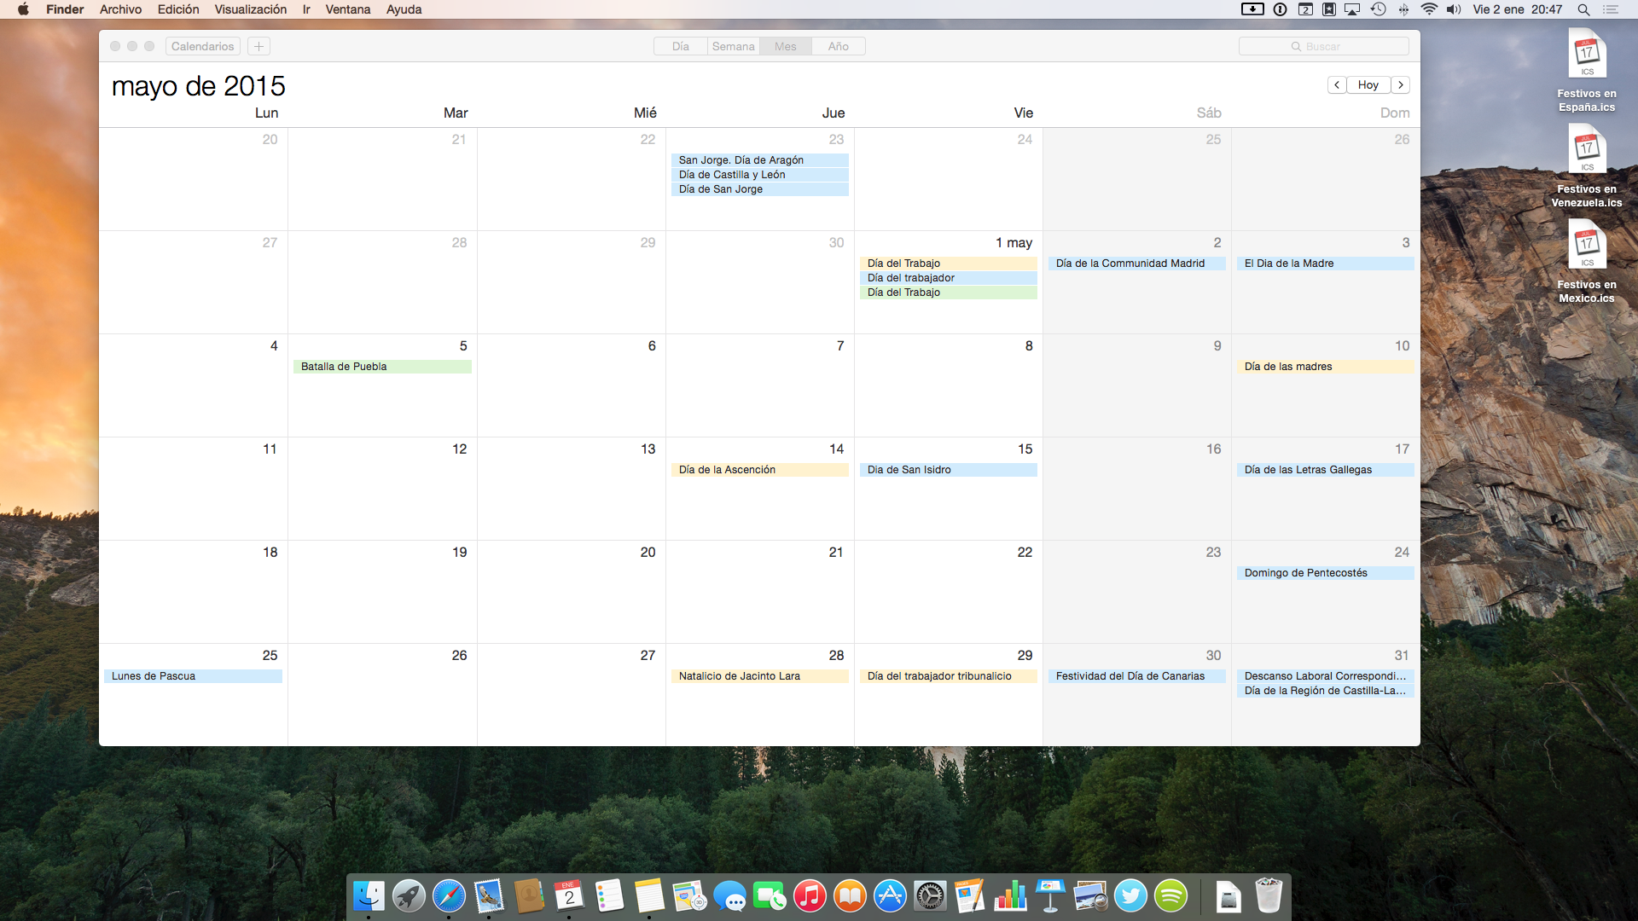The height and width of the screenshot is (921, 1638).
Task: Switch to Día view
Action: tap(680, 46)
